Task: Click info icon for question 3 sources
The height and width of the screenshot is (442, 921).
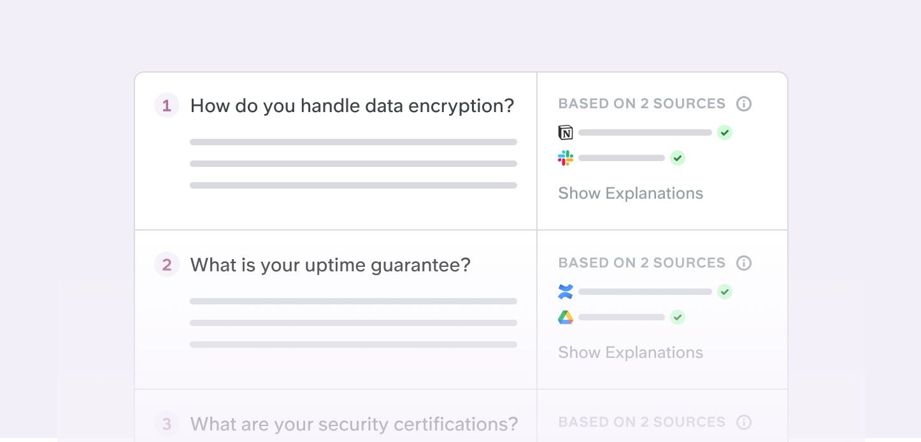Action: coord(744,422)
